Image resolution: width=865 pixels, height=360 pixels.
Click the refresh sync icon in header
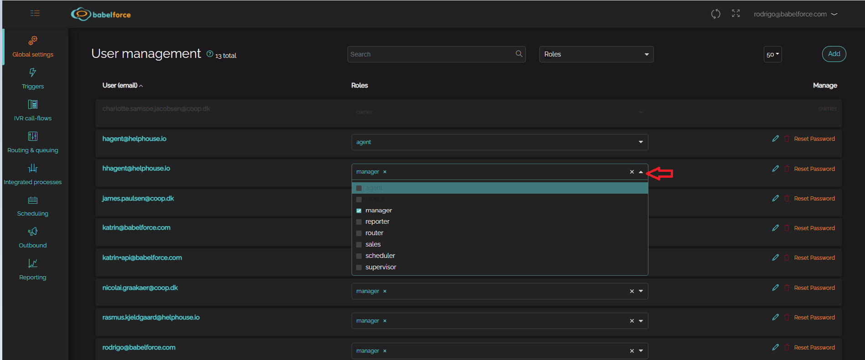[x=716, y=14]
